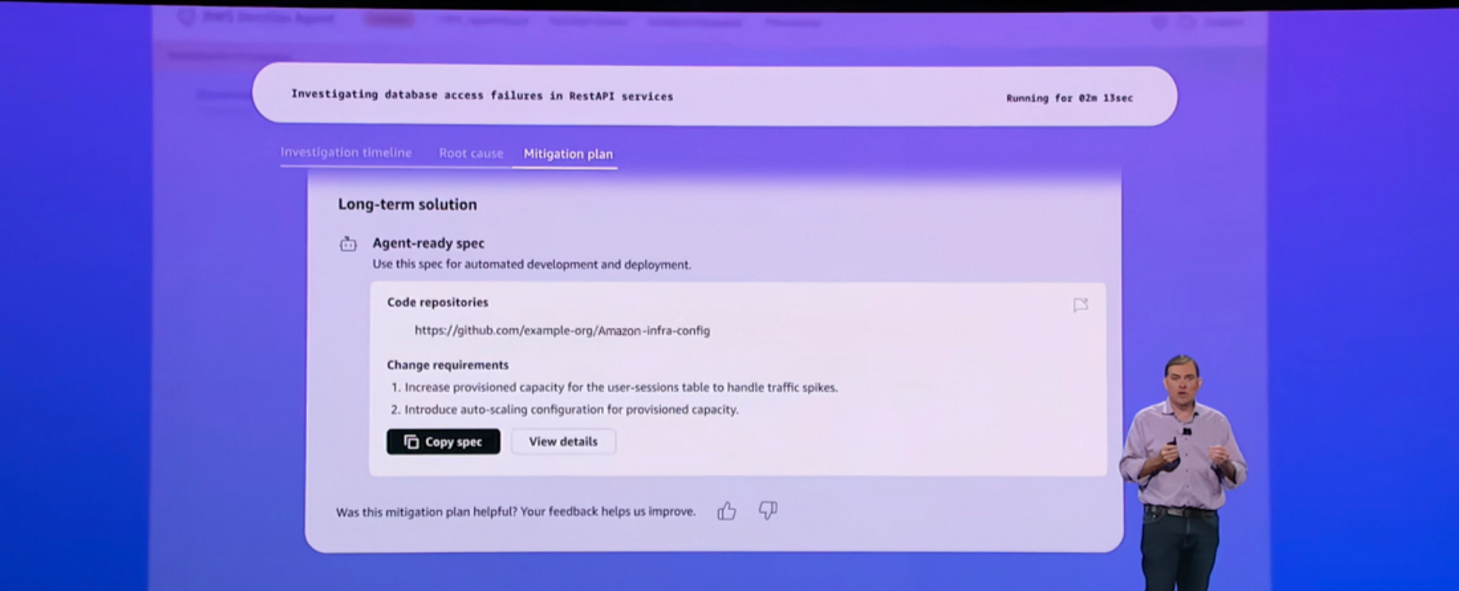Select the auto-scaling configuration requirement
Image resolution: width=1459 pixels, height=591 pixels.
[x=571, y=409]
